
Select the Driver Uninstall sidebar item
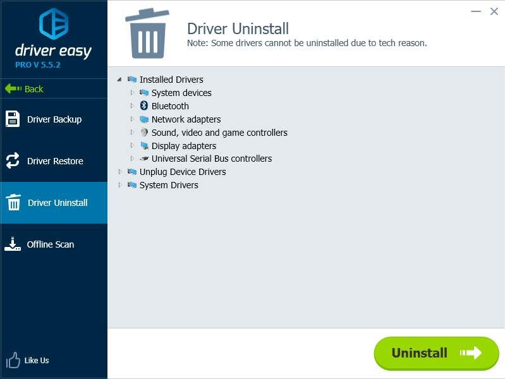click(x=54, y=203)
